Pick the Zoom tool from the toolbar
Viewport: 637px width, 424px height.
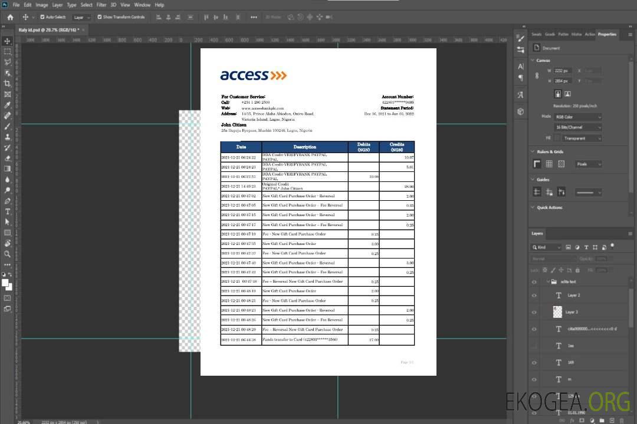pyautogui.click(x=8, y=254)
